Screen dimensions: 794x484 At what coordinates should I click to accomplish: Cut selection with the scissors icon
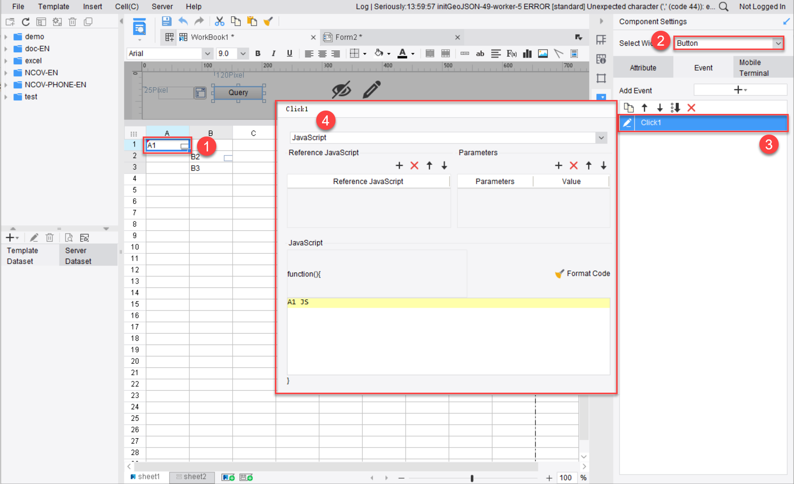coord(220,21)
